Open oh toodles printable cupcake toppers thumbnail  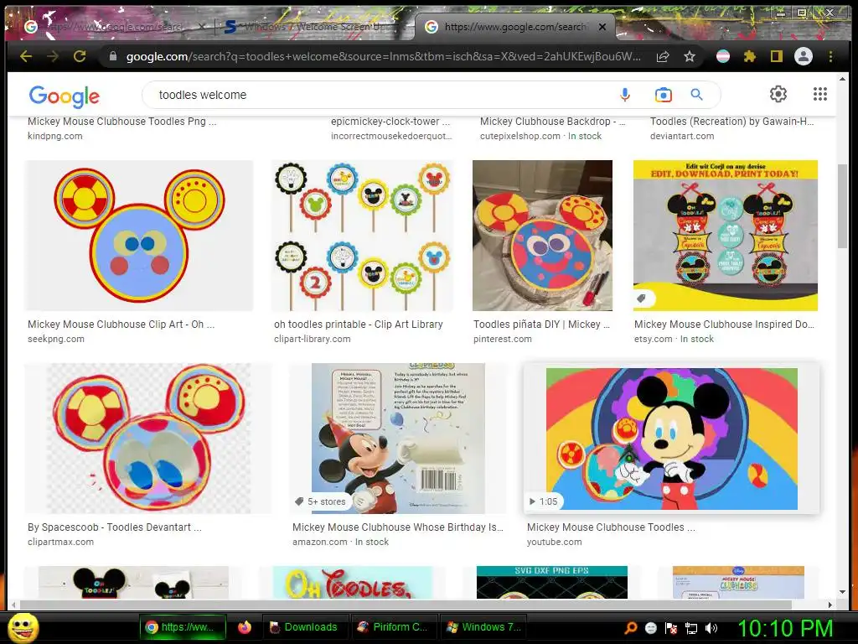[x=362, y=236]
